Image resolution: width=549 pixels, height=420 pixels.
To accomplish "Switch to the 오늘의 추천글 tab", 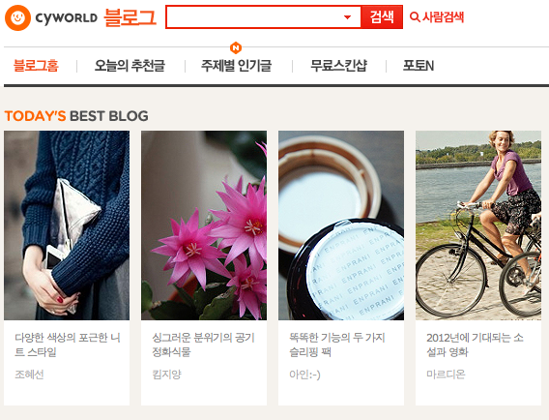I will (x=130, y=66).
